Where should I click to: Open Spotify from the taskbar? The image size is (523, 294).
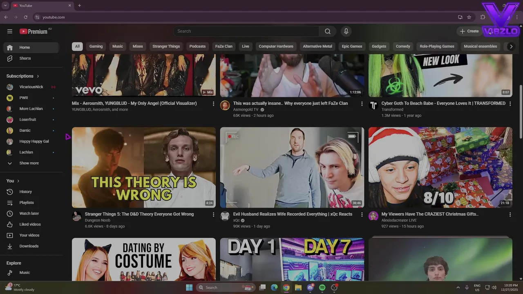322,287
